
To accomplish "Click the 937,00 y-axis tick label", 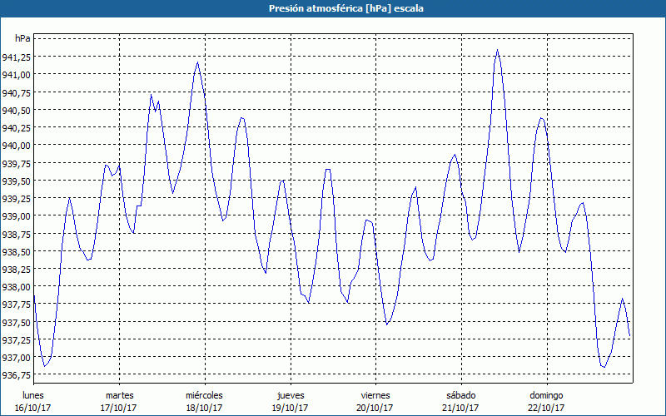I will point(17,357).
